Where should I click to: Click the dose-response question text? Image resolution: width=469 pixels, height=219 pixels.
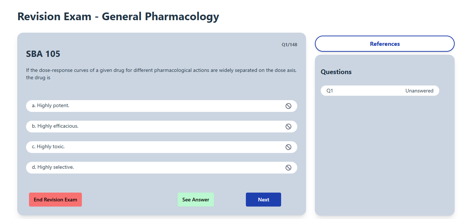coord(161,74)
